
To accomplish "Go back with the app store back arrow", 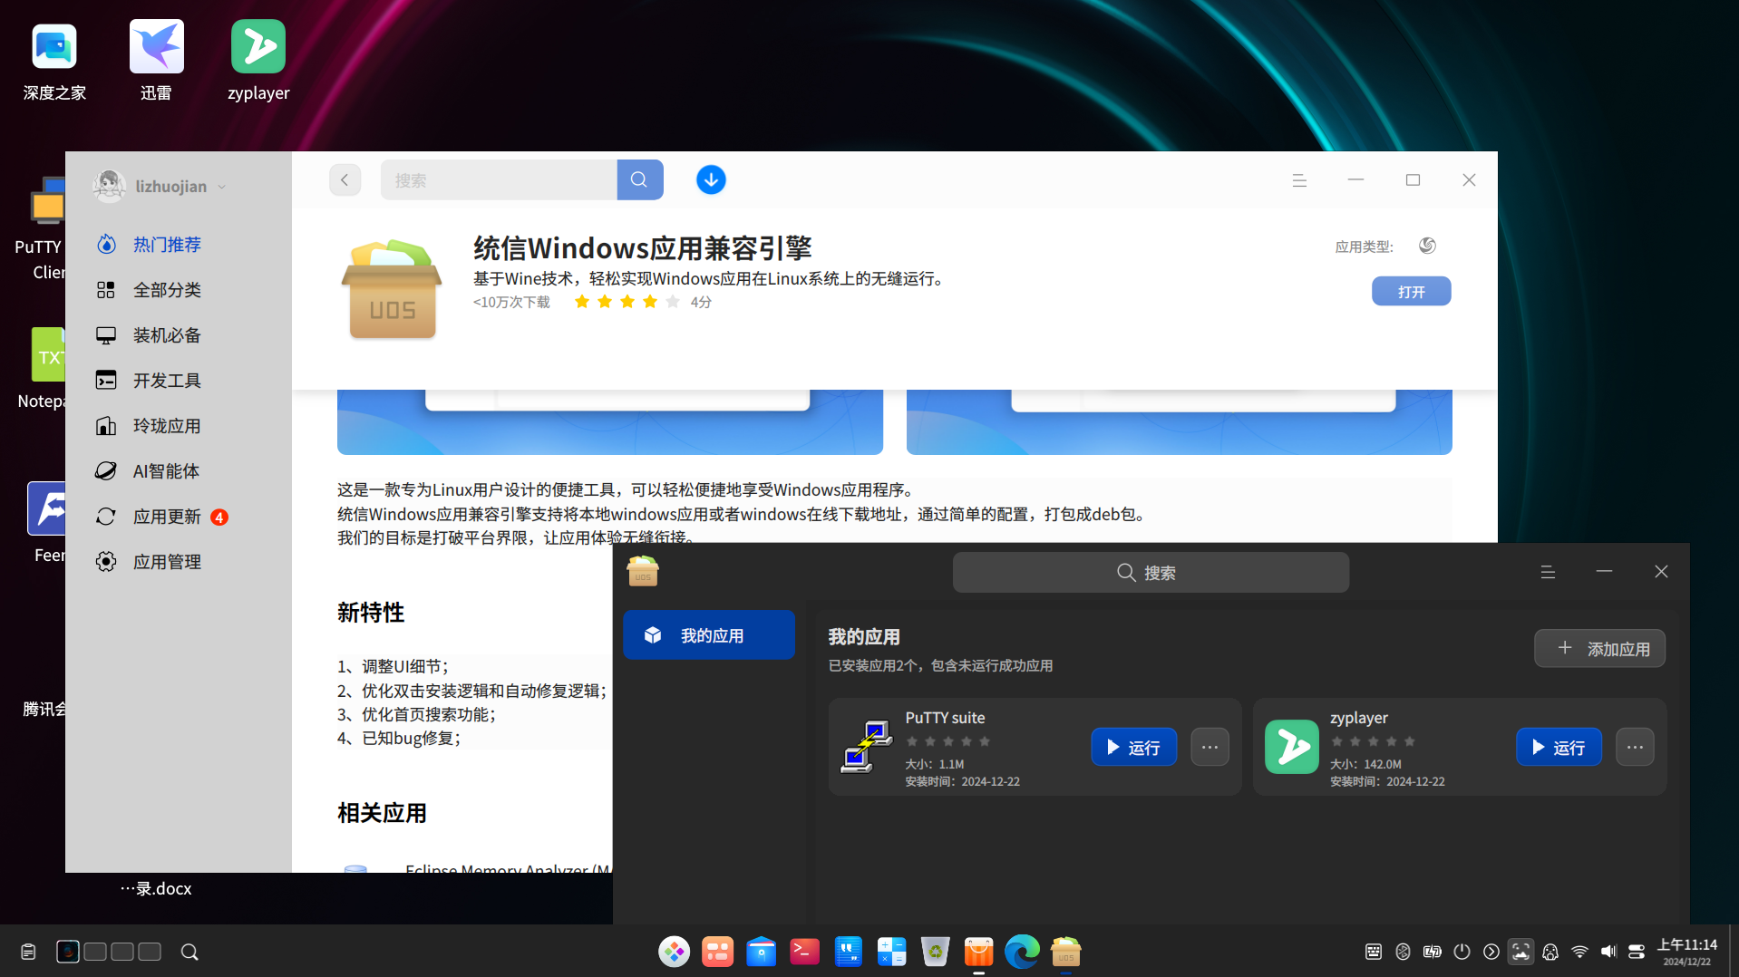I will point(345,179).
